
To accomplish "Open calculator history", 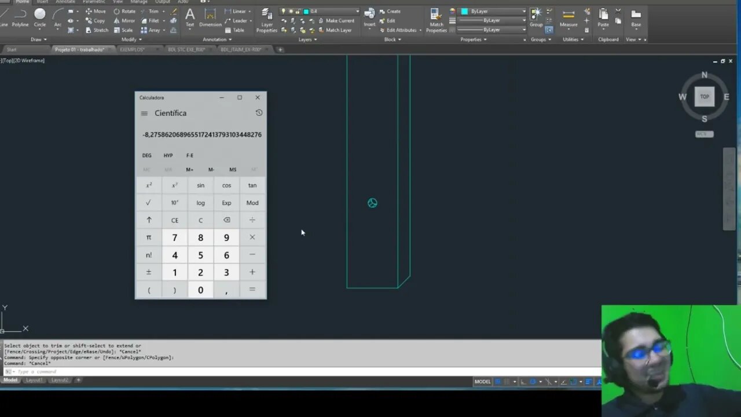I will point(259,113).
